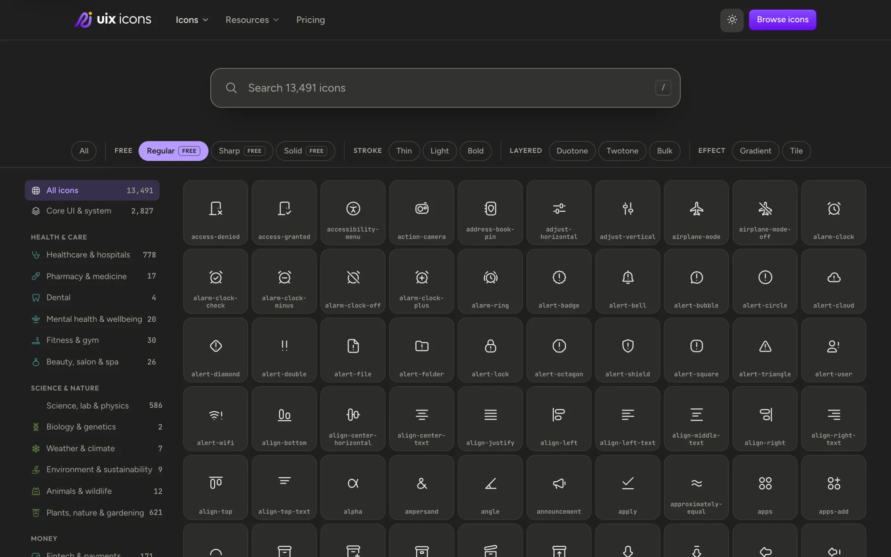Image resolution: width=891 pixels, height=557 pixels.
Task: Click the airplane-mode icon tile
Action: [x=696, y=213]
